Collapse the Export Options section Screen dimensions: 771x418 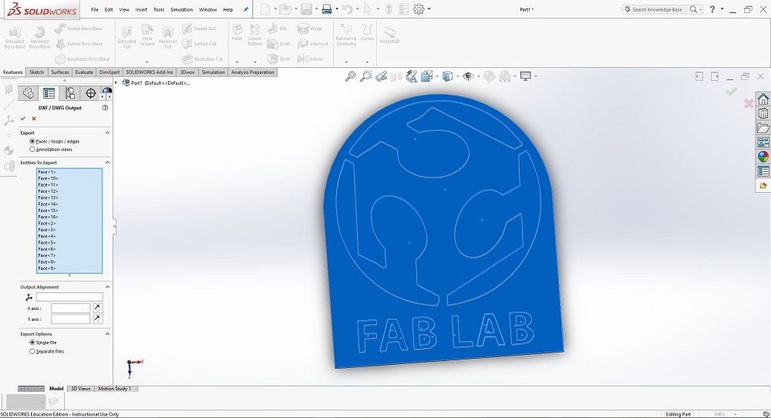point(107,334)
